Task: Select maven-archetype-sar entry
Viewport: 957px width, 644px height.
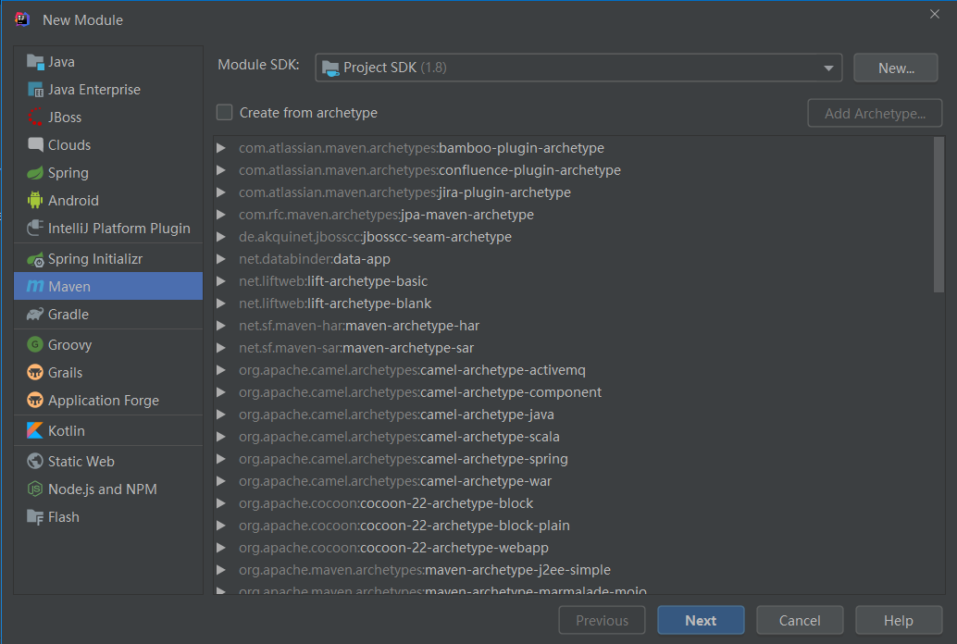Action: pyautogui.click(x=355, y=348)
